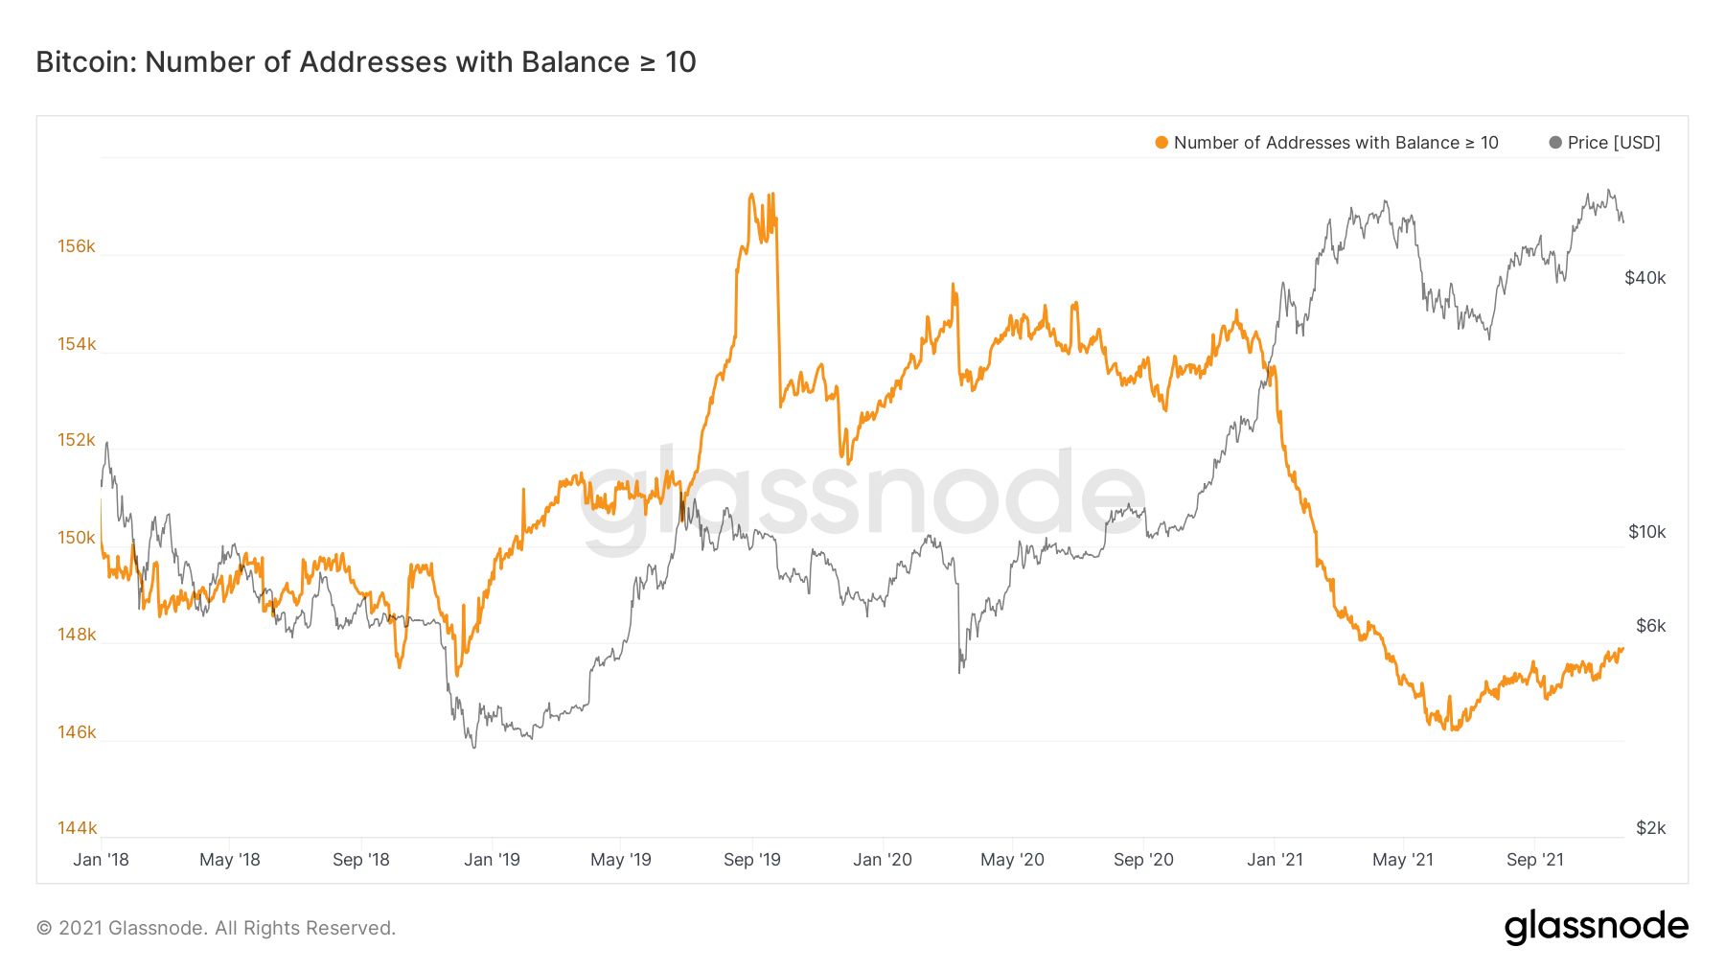Click the May '20 date tick label

point(1012,860)
